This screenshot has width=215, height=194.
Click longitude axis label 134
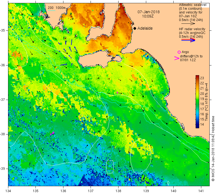point(8,191)
